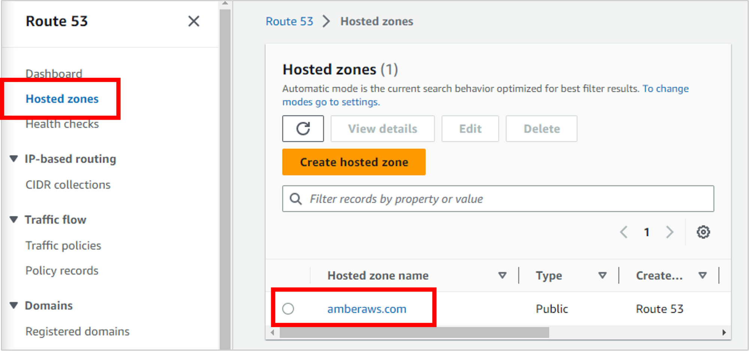Click the Route 53 breadcrumb link
749x351 pixels.
[x=289, y=21]
